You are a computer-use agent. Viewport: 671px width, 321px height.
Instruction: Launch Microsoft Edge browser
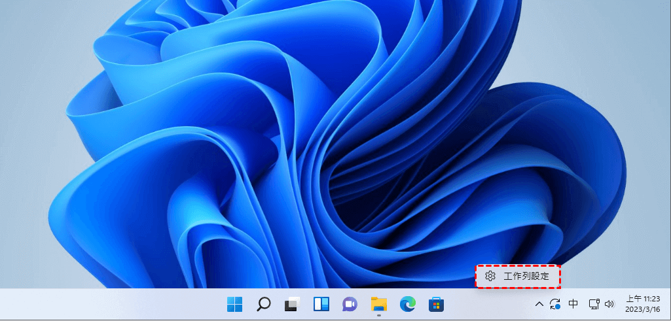[x=407, y=304]
